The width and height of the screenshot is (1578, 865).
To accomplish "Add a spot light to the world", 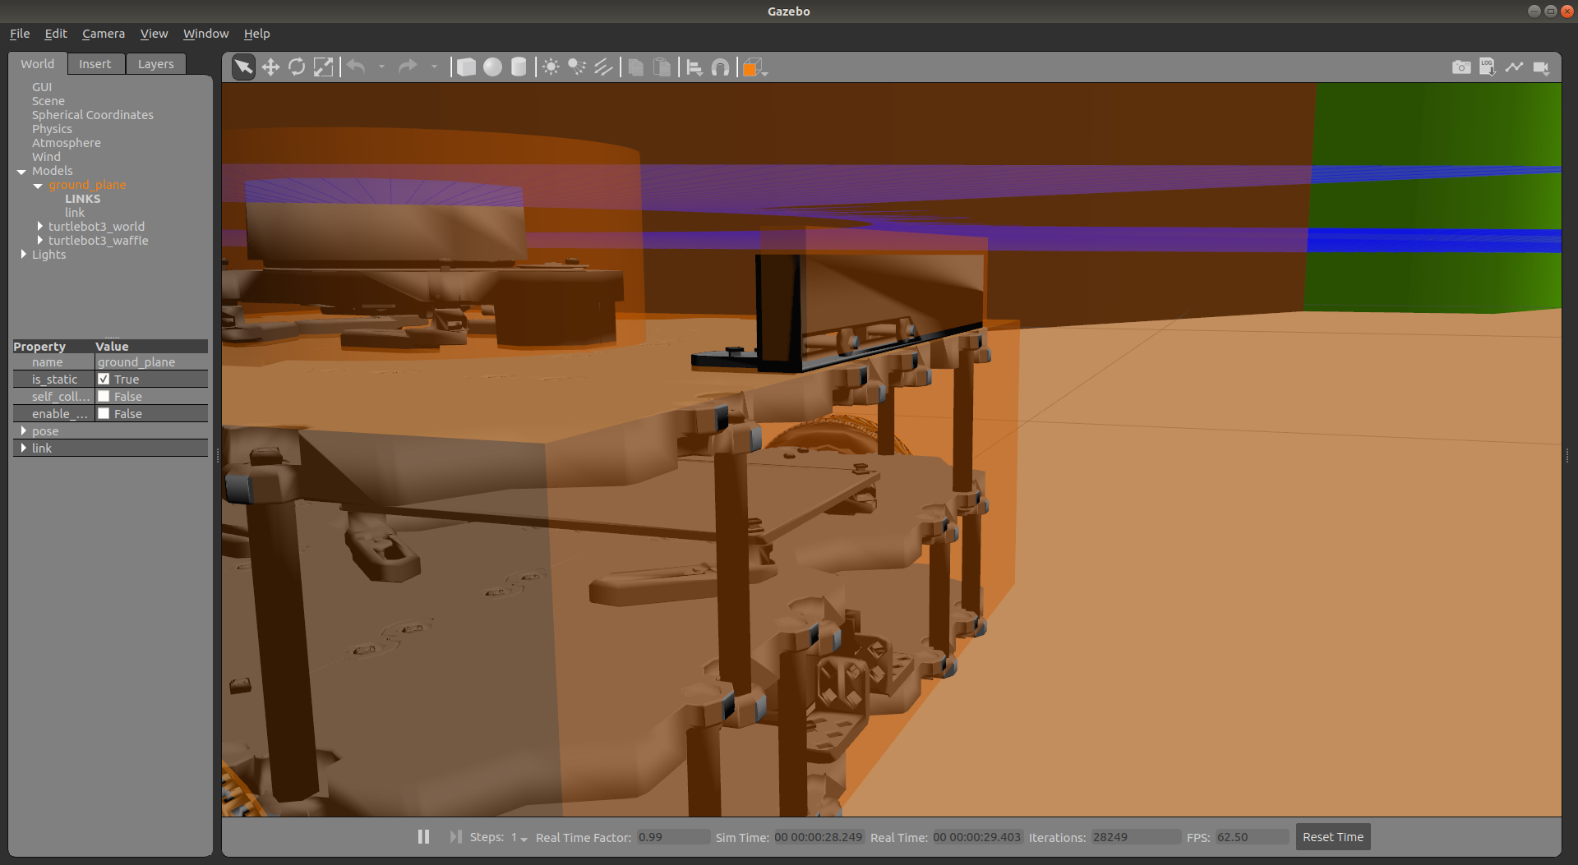I will 576,67.
